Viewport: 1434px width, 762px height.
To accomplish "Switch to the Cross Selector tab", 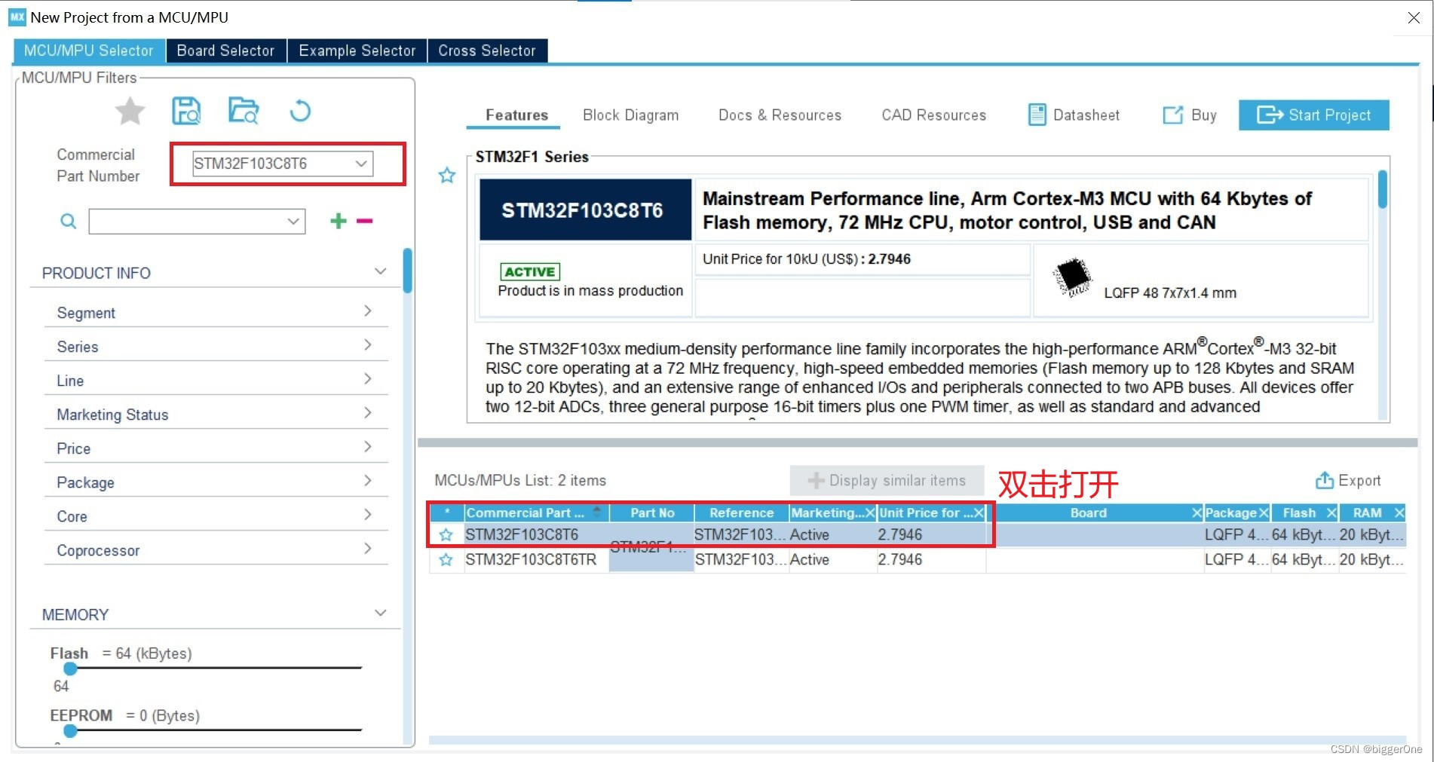I will click(487, 50).
